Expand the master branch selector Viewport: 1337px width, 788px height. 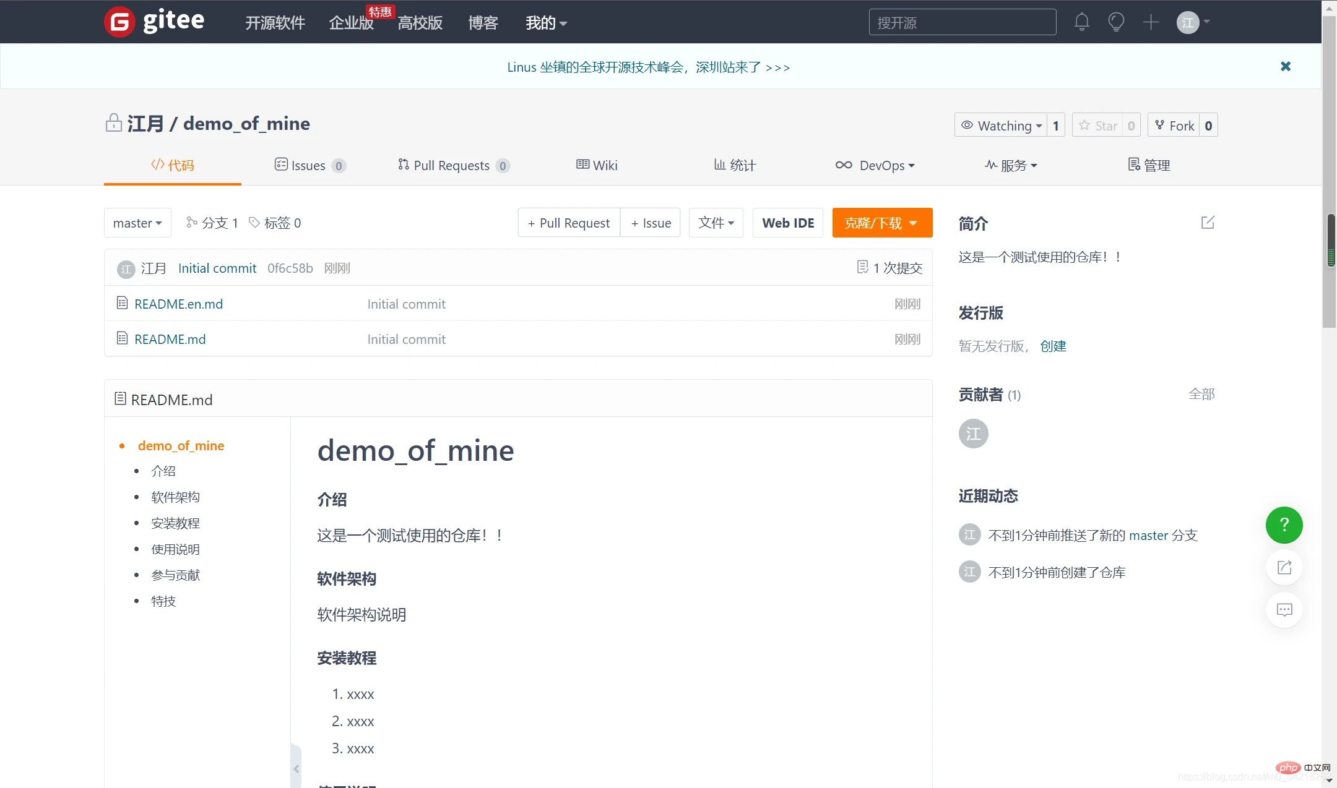coord(137,223)
